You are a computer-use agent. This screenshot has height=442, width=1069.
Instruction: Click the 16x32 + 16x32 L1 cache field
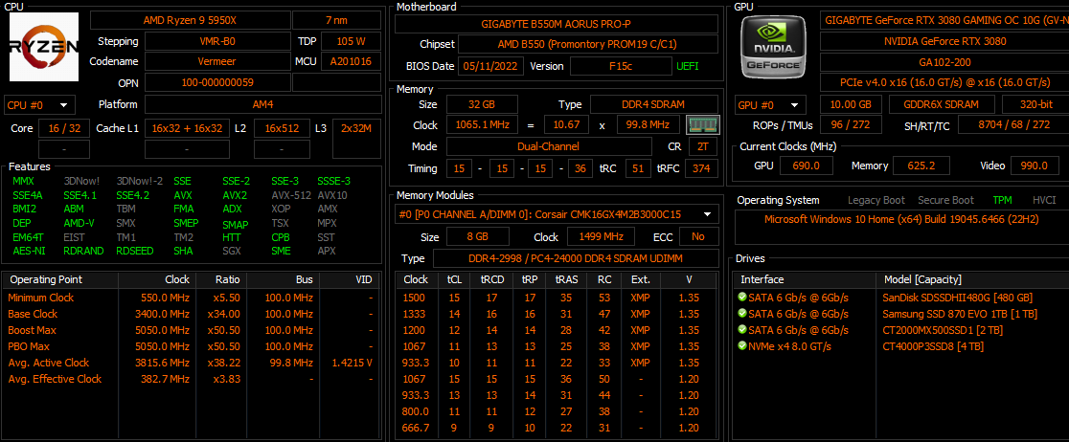coord(187,128)
